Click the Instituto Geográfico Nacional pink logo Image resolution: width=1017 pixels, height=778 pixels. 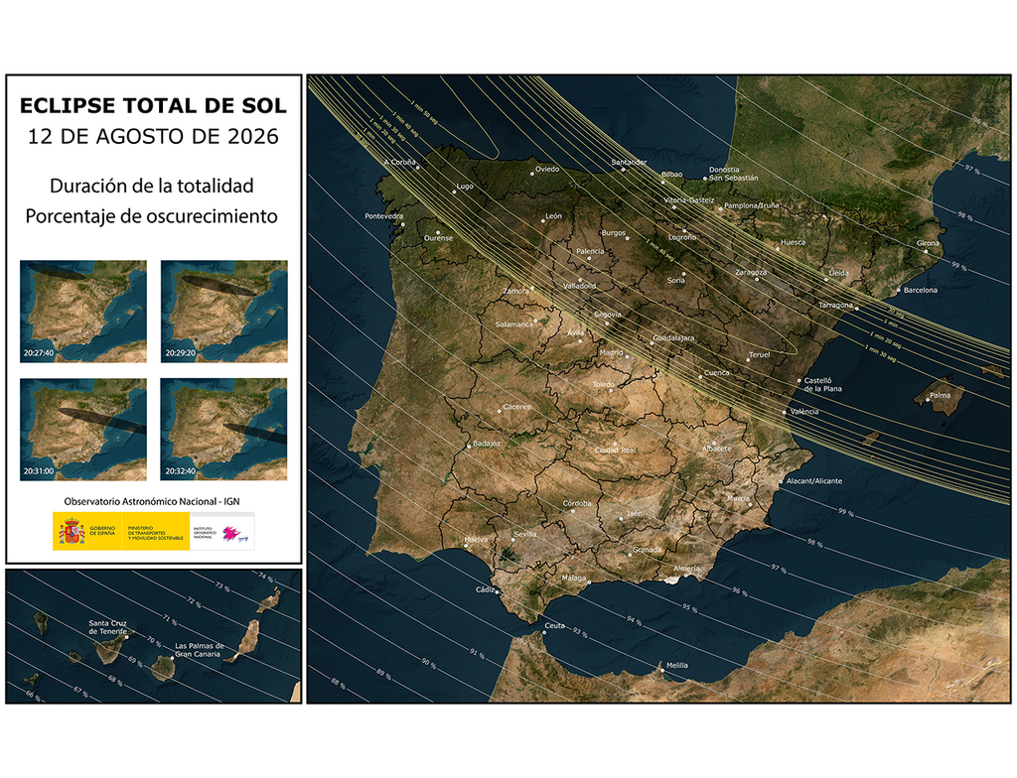coord(232,534)
